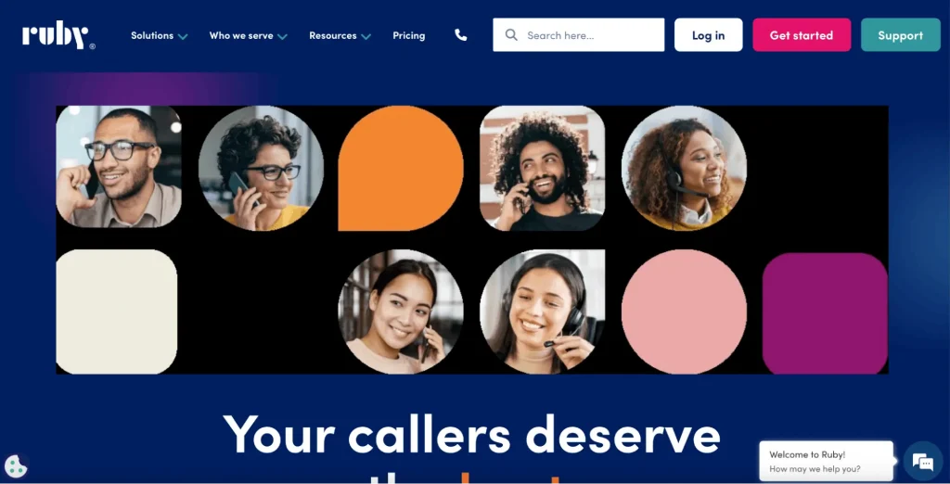Open the live chat bubble icon
Image resolution: width=950 pixels, height=484 pixels.
[923, 463]
